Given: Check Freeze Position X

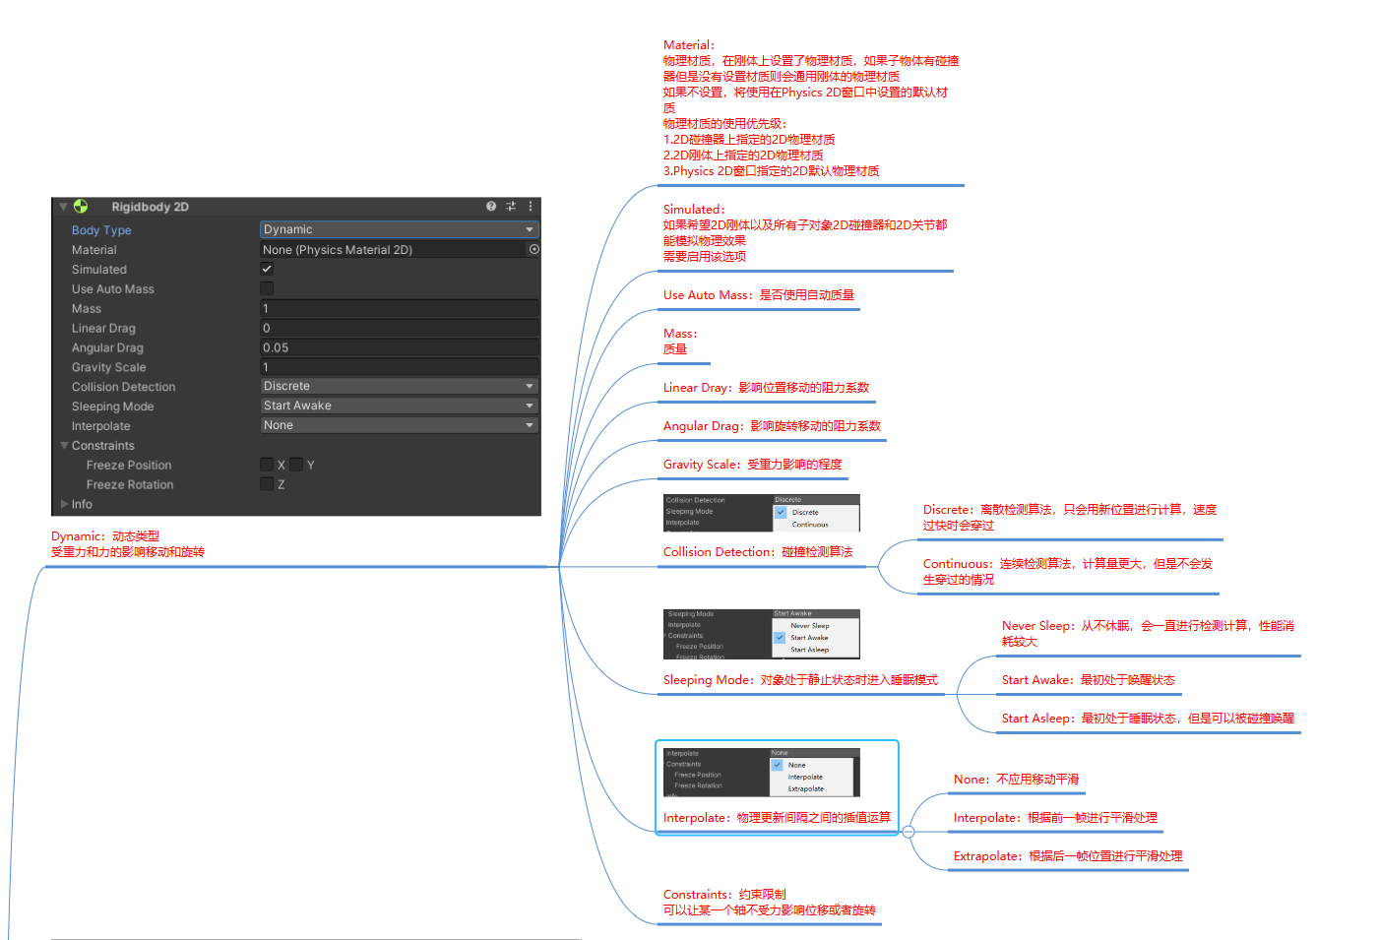Looking at the screenshot, I should point(267,465).
